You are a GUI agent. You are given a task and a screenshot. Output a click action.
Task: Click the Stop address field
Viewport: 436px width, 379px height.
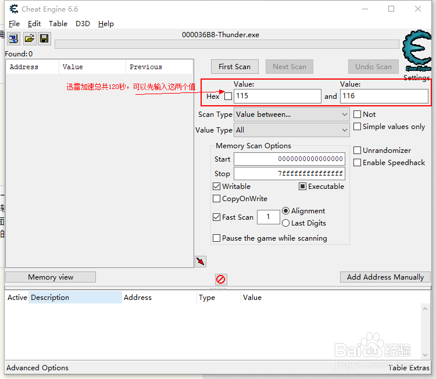point(290,173)
